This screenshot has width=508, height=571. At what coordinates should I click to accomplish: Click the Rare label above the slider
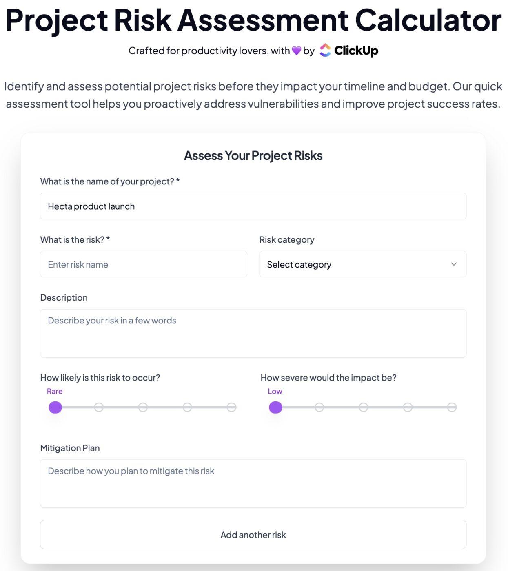pyautogui.click(x=54, y=391)
